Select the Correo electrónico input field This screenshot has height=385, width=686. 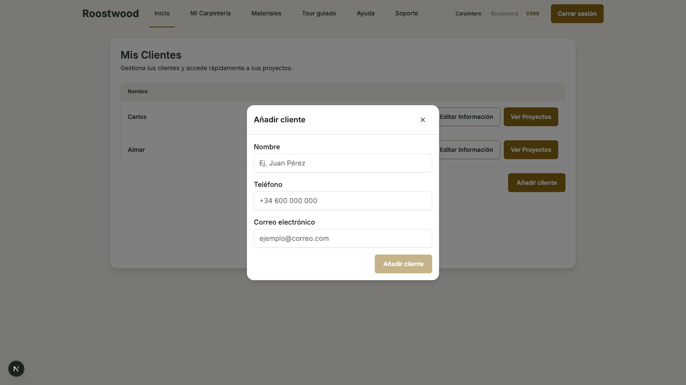click(343, 238)
